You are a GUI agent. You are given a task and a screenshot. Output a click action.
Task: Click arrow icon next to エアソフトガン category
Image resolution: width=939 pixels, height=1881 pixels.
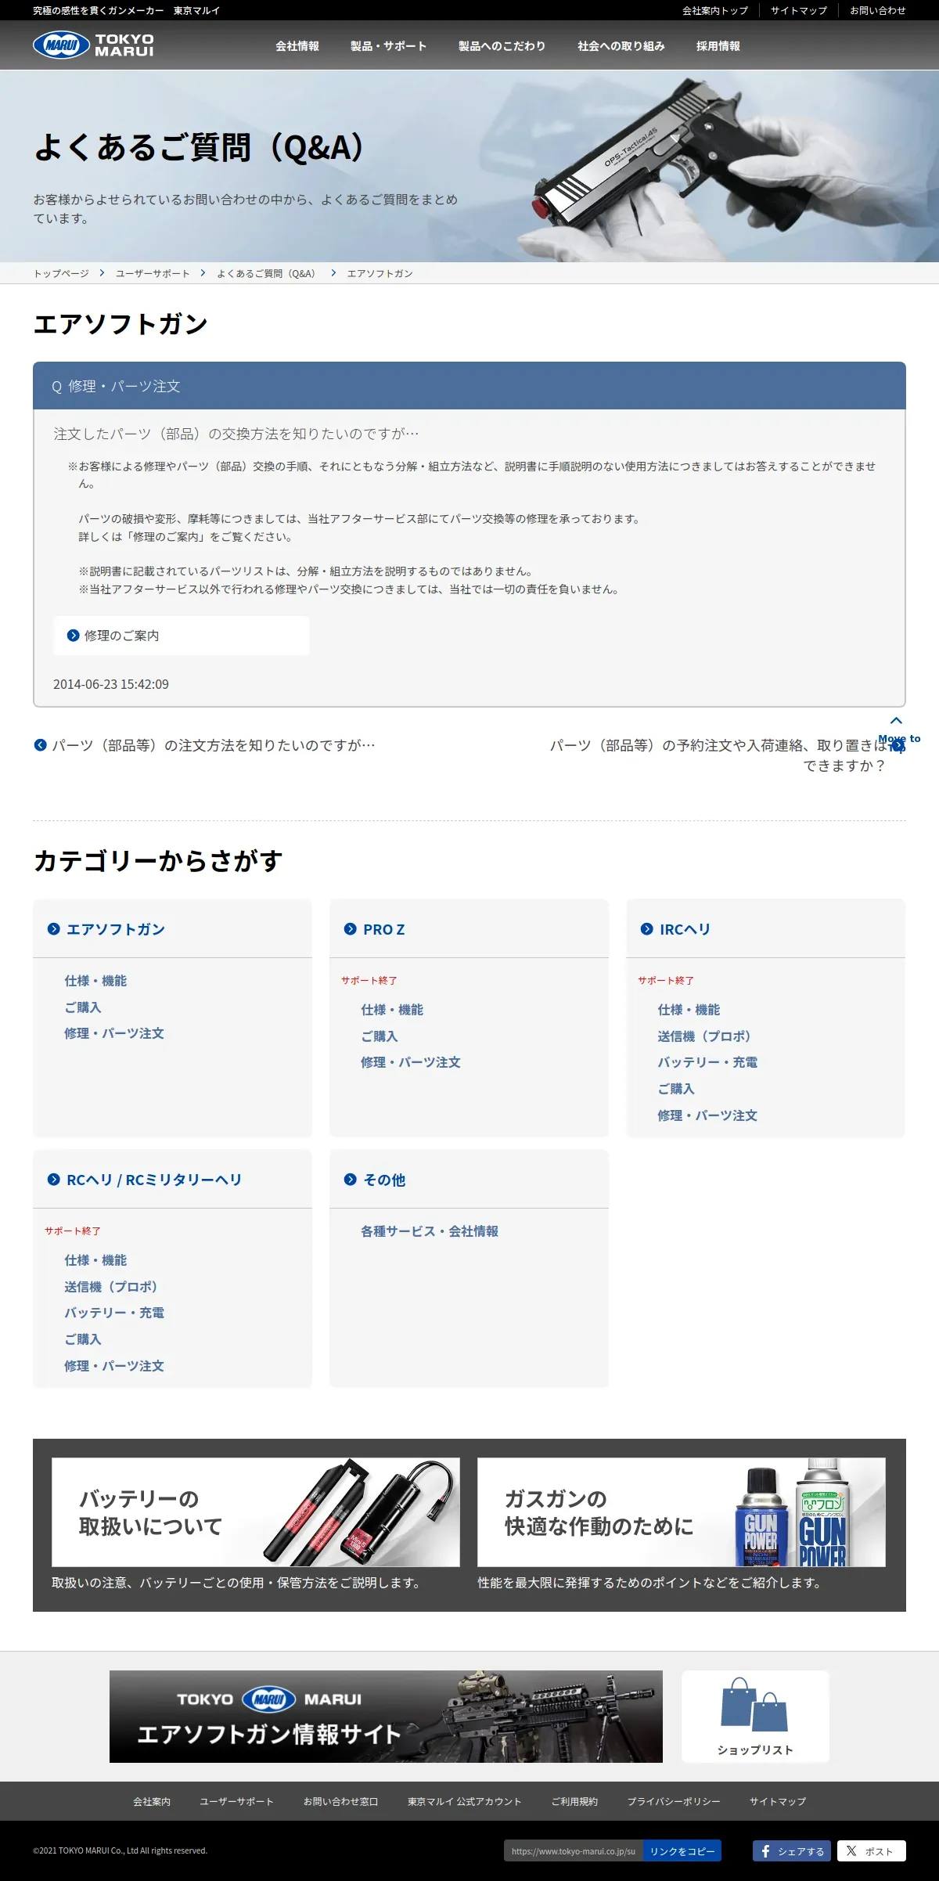[54, 929]
